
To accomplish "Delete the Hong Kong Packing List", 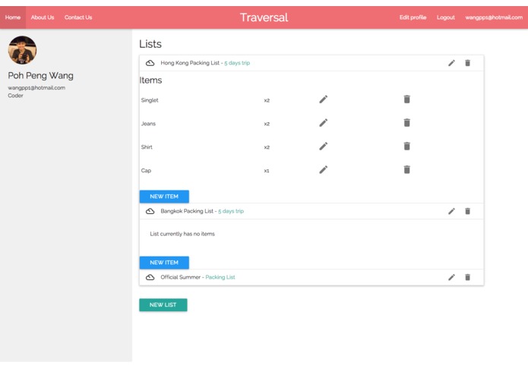I will [x=467, y=63].
